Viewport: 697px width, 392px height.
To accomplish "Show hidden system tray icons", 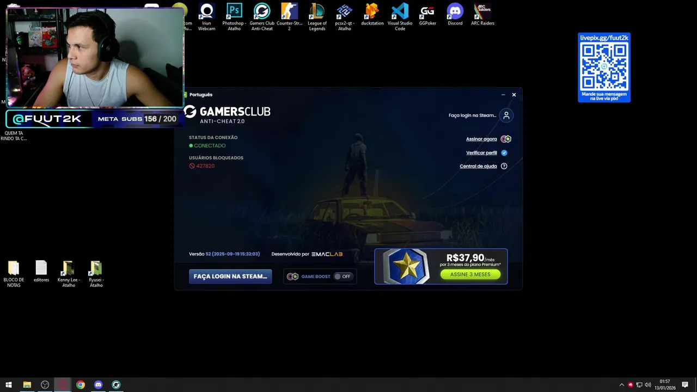I will coord(622,385).
